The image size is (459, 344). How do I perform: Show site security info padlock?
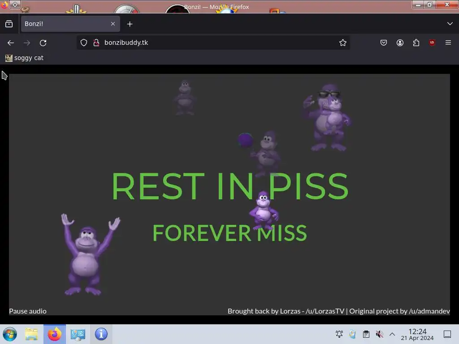point(96,43)
